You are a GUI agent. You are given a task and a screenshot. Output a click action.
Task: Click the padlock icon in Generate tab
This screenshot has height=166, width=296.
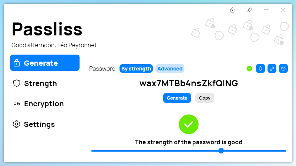click(x=17, y=63)
